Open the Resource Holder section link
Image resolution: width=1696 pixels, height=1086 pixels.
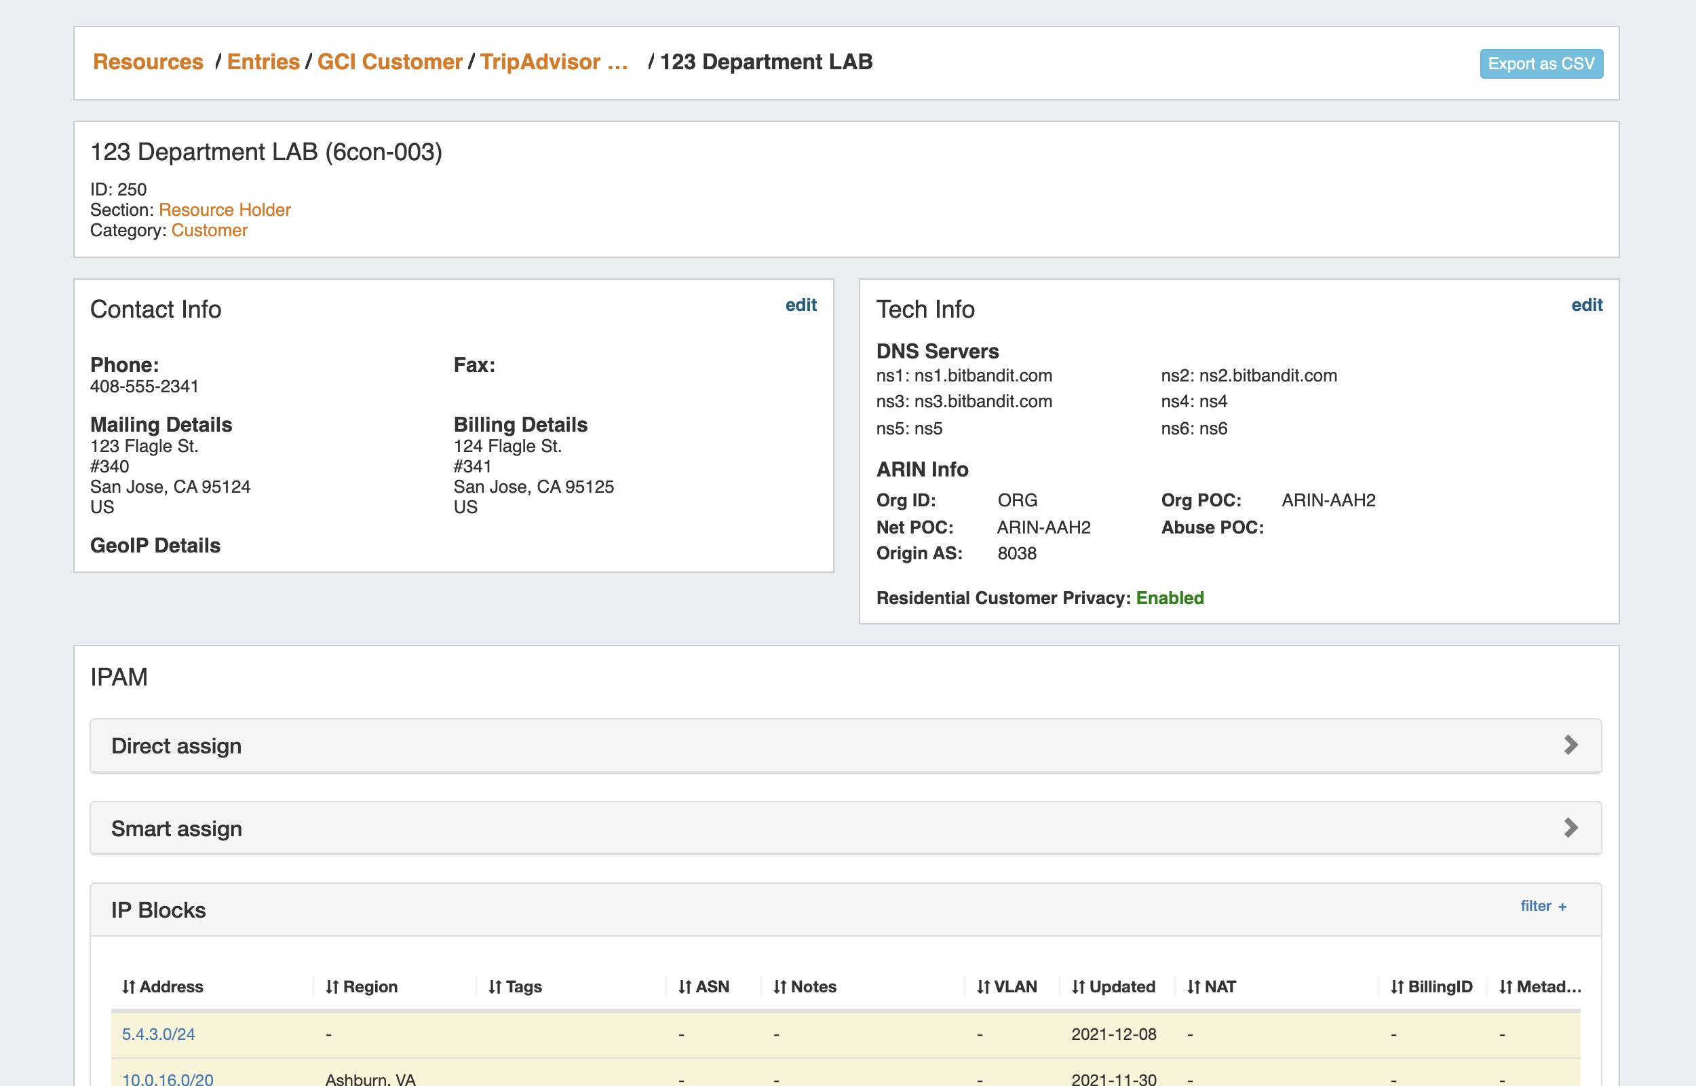pyautogui.click(x=224, y=210)
